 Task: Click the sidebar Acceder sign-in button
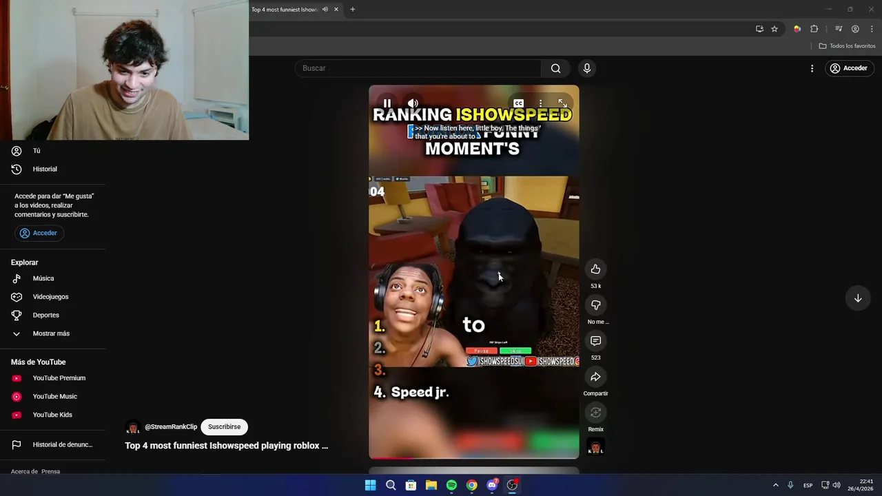coord(39,233)
